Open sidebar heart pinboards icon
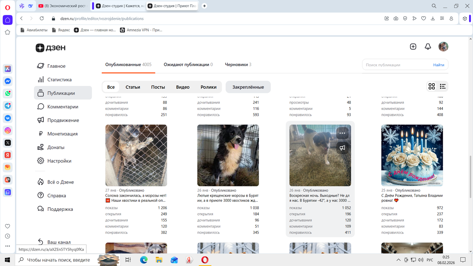The image size is (473, 266). tap(7, 226)
